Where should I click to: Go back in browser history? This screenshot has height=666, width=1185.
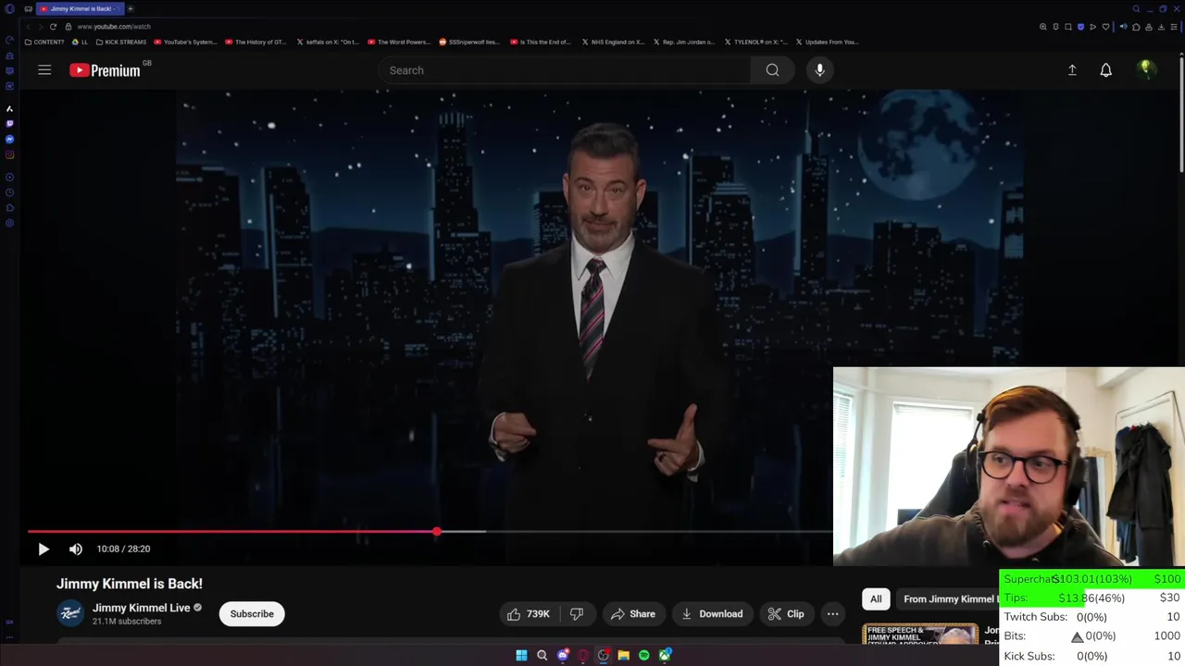pyautogui.click(x=29, y=27)
